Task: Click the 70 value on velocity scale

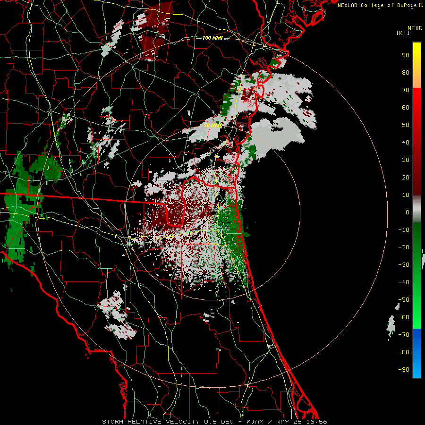Action: tap(406, 90)
